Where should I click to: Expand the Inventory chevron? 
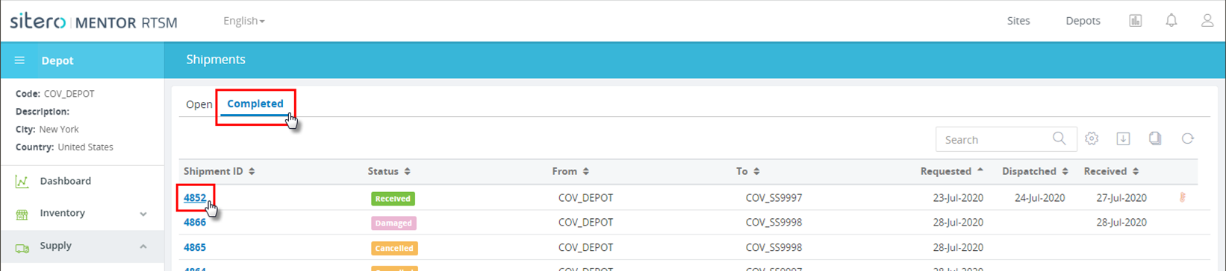point(143,214)
